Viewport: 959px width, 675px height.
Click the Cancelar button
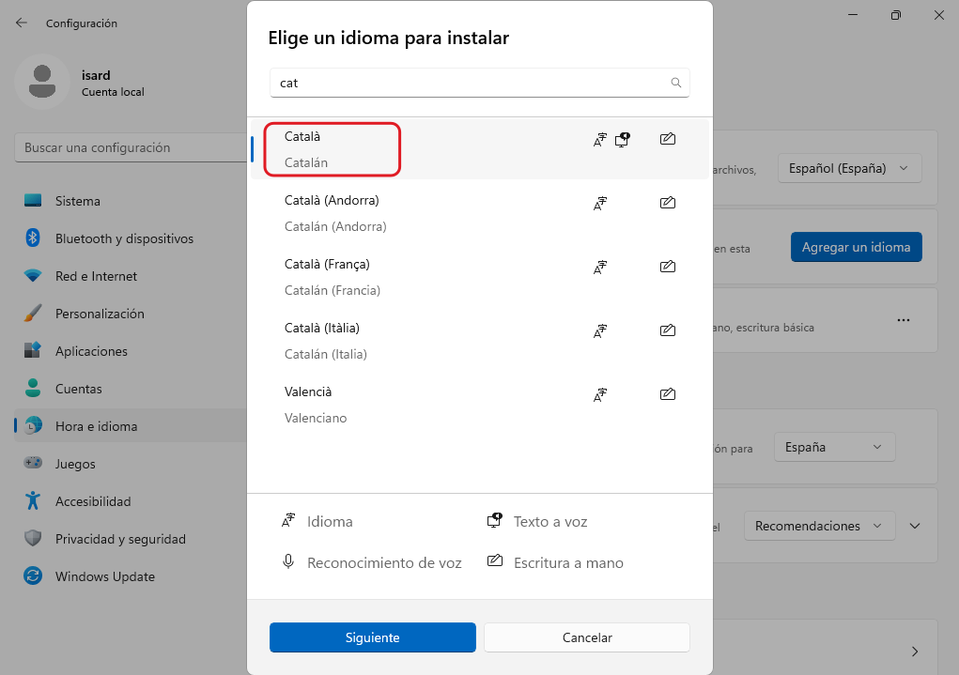click(587, 637)
